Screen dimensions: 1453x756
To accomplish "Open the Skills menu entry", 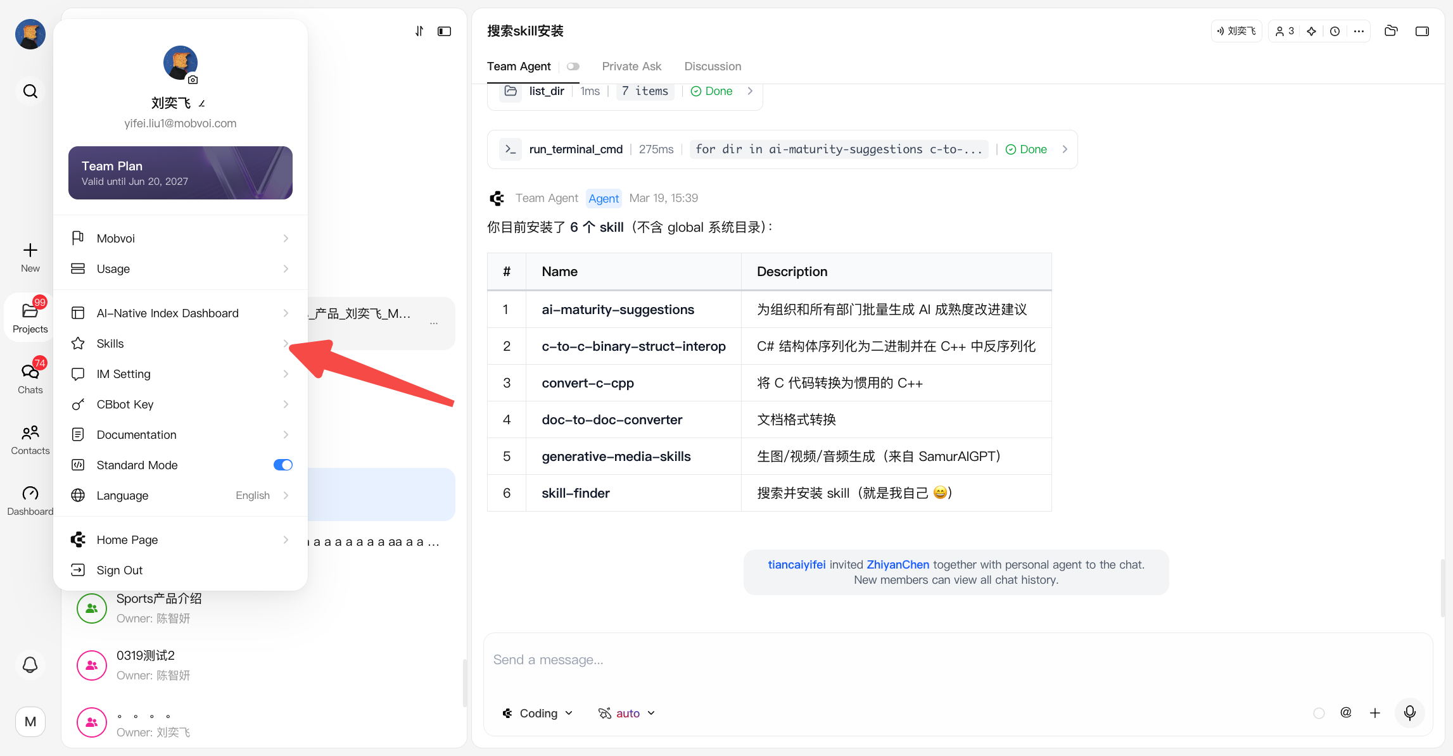I will point(181,343).
